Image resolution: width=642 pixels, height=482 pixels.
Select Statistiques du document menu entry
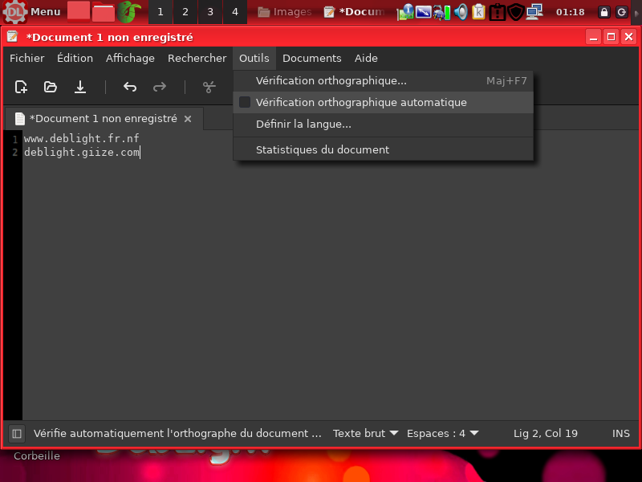(x=322, y=149)
